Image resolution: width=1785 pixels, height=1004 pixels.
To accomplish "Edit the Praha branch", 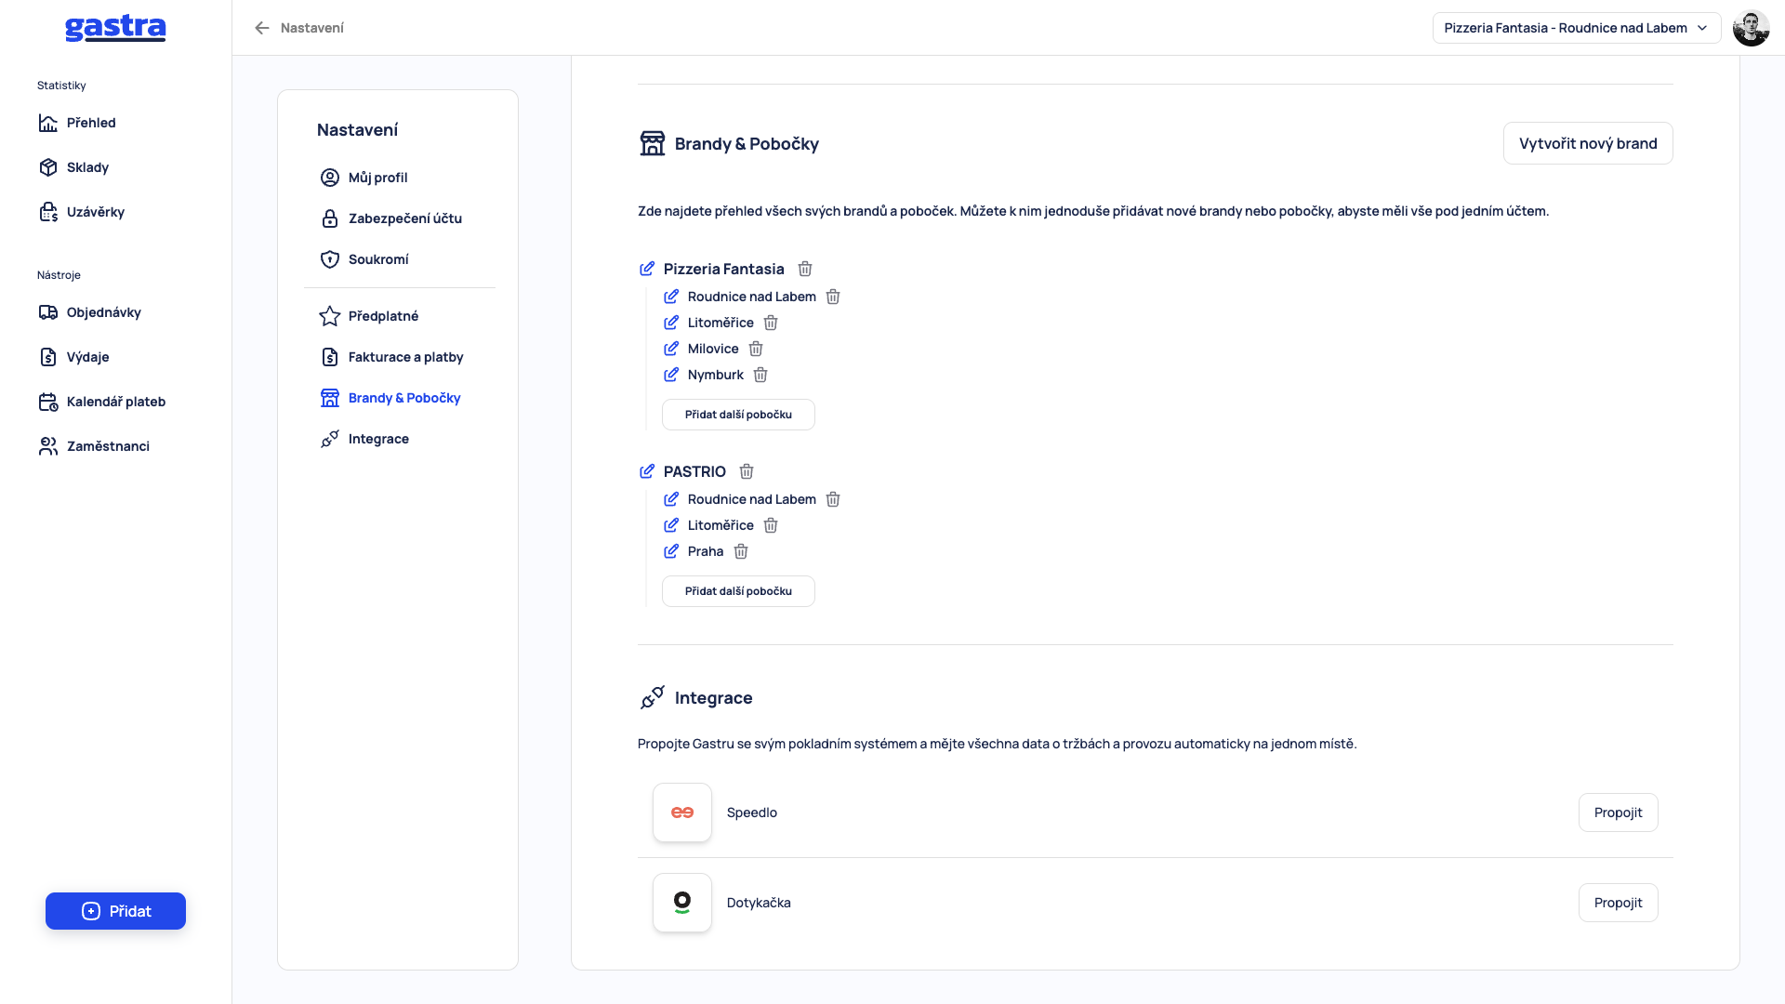I will pos(671,551).
